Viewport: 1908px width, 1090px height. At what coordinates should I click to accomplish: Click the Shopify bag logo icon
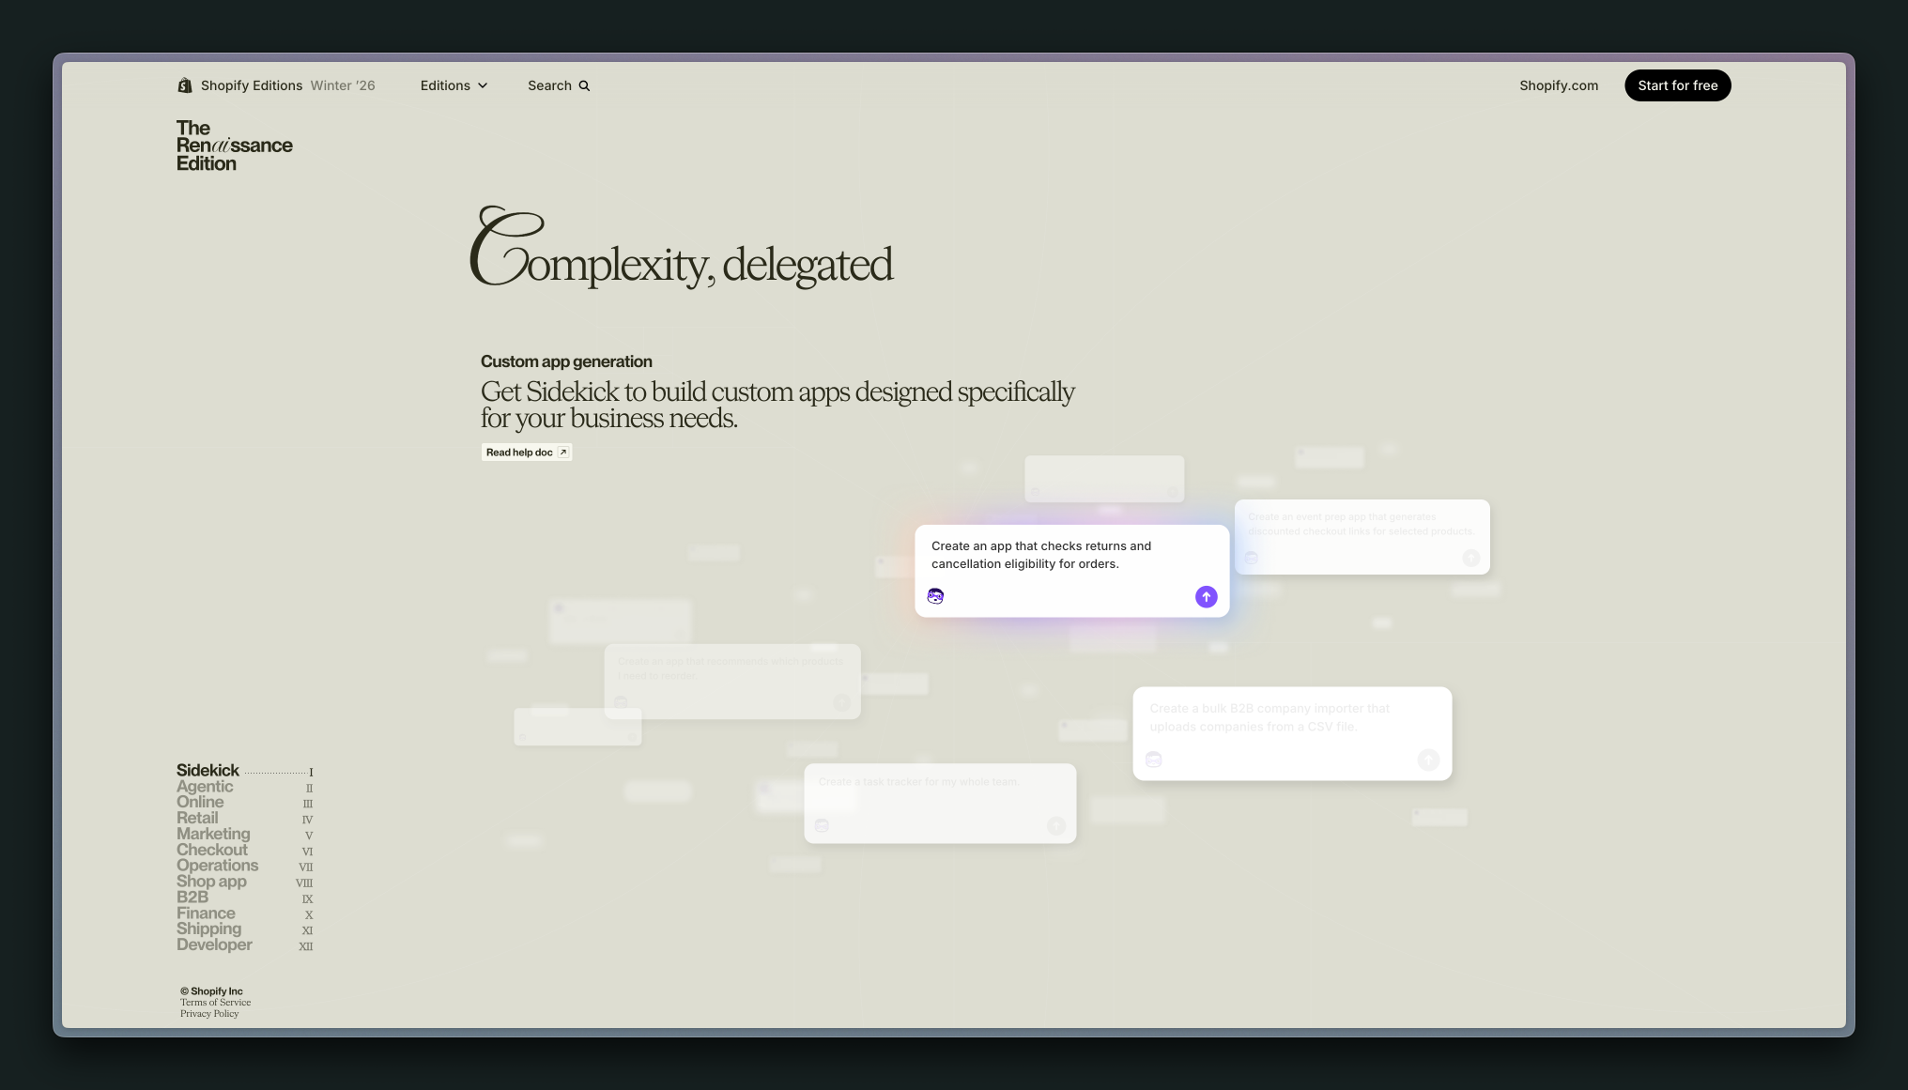[185, 85]
